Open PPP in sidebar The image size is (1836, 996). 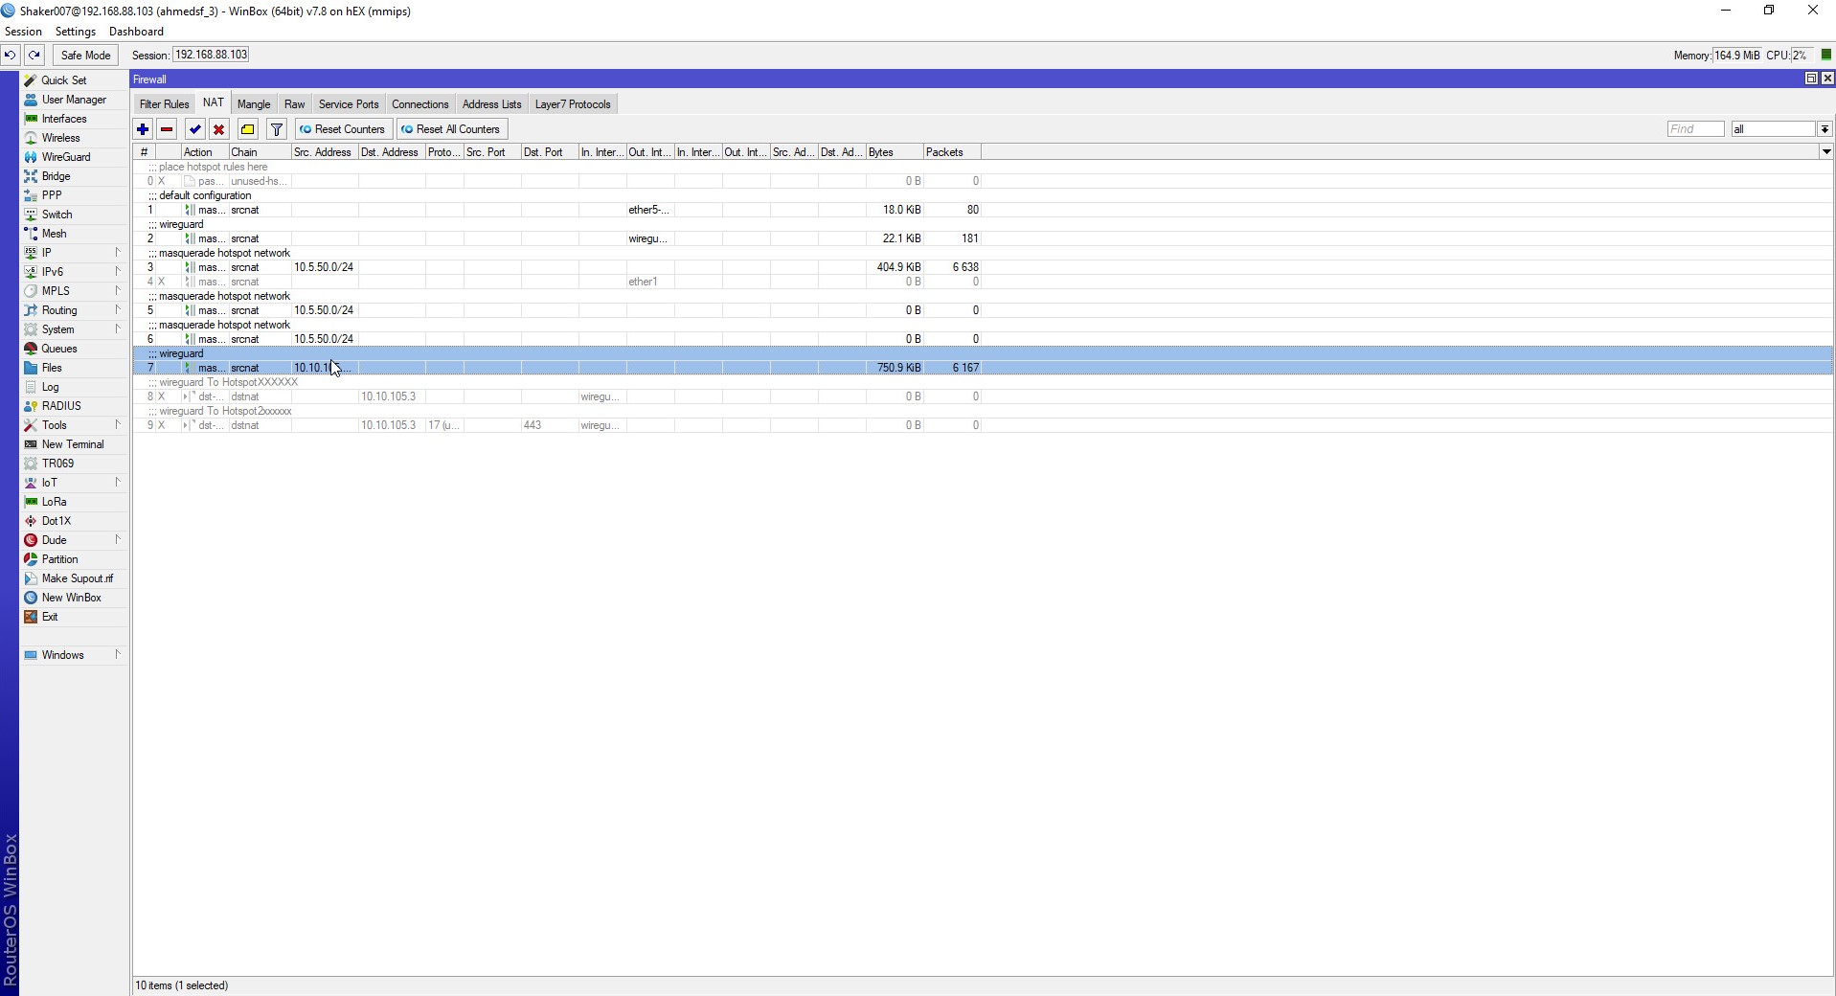(x=75, y=195)
